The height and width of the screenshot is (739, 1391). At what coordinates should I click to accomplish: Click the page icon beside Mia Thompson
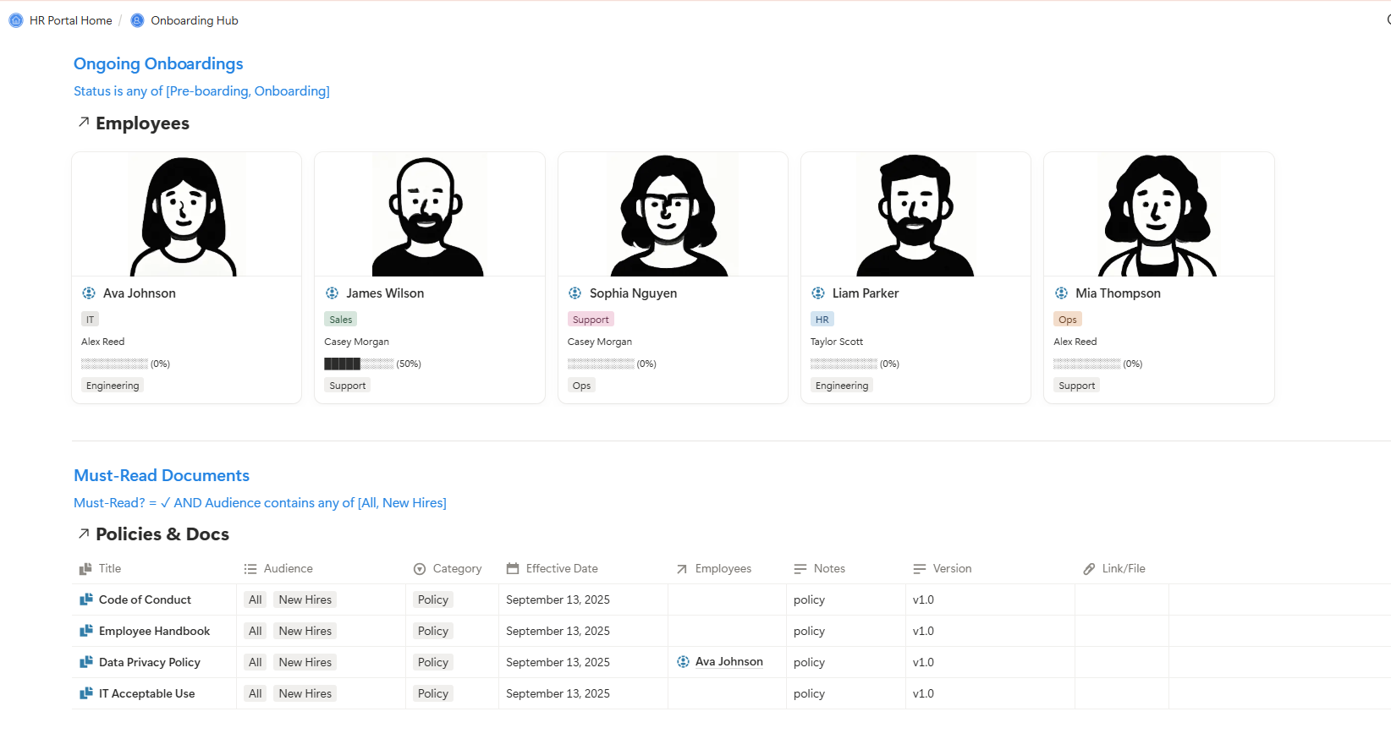point(1061,293)
